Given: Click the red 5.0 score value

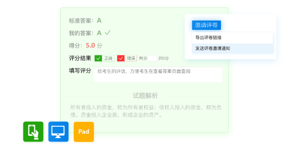Looking at the screenshot, I should pyautogui.click(x=90, y=45).
